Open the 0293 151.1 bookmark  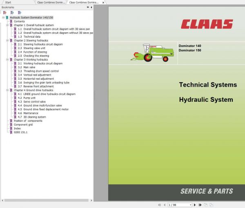click(21, 132)
